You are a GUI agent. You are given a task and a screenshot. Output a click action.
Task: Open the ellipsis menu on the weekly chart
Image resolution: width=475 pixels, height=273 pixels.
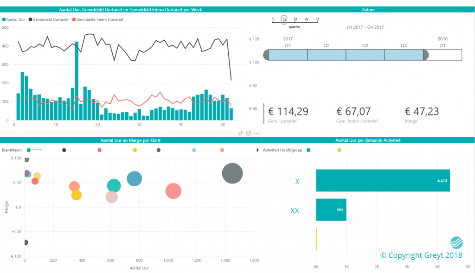257,133
